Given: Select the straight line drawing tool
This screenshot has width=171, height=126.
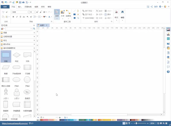Looking at the screenshot, I should [x=75, y=11].
